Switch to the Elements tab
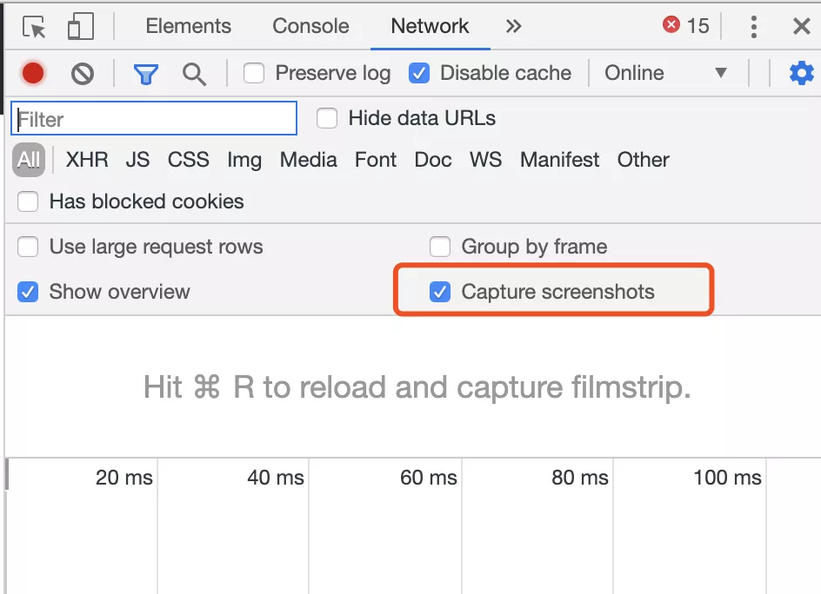 point(188,27)
